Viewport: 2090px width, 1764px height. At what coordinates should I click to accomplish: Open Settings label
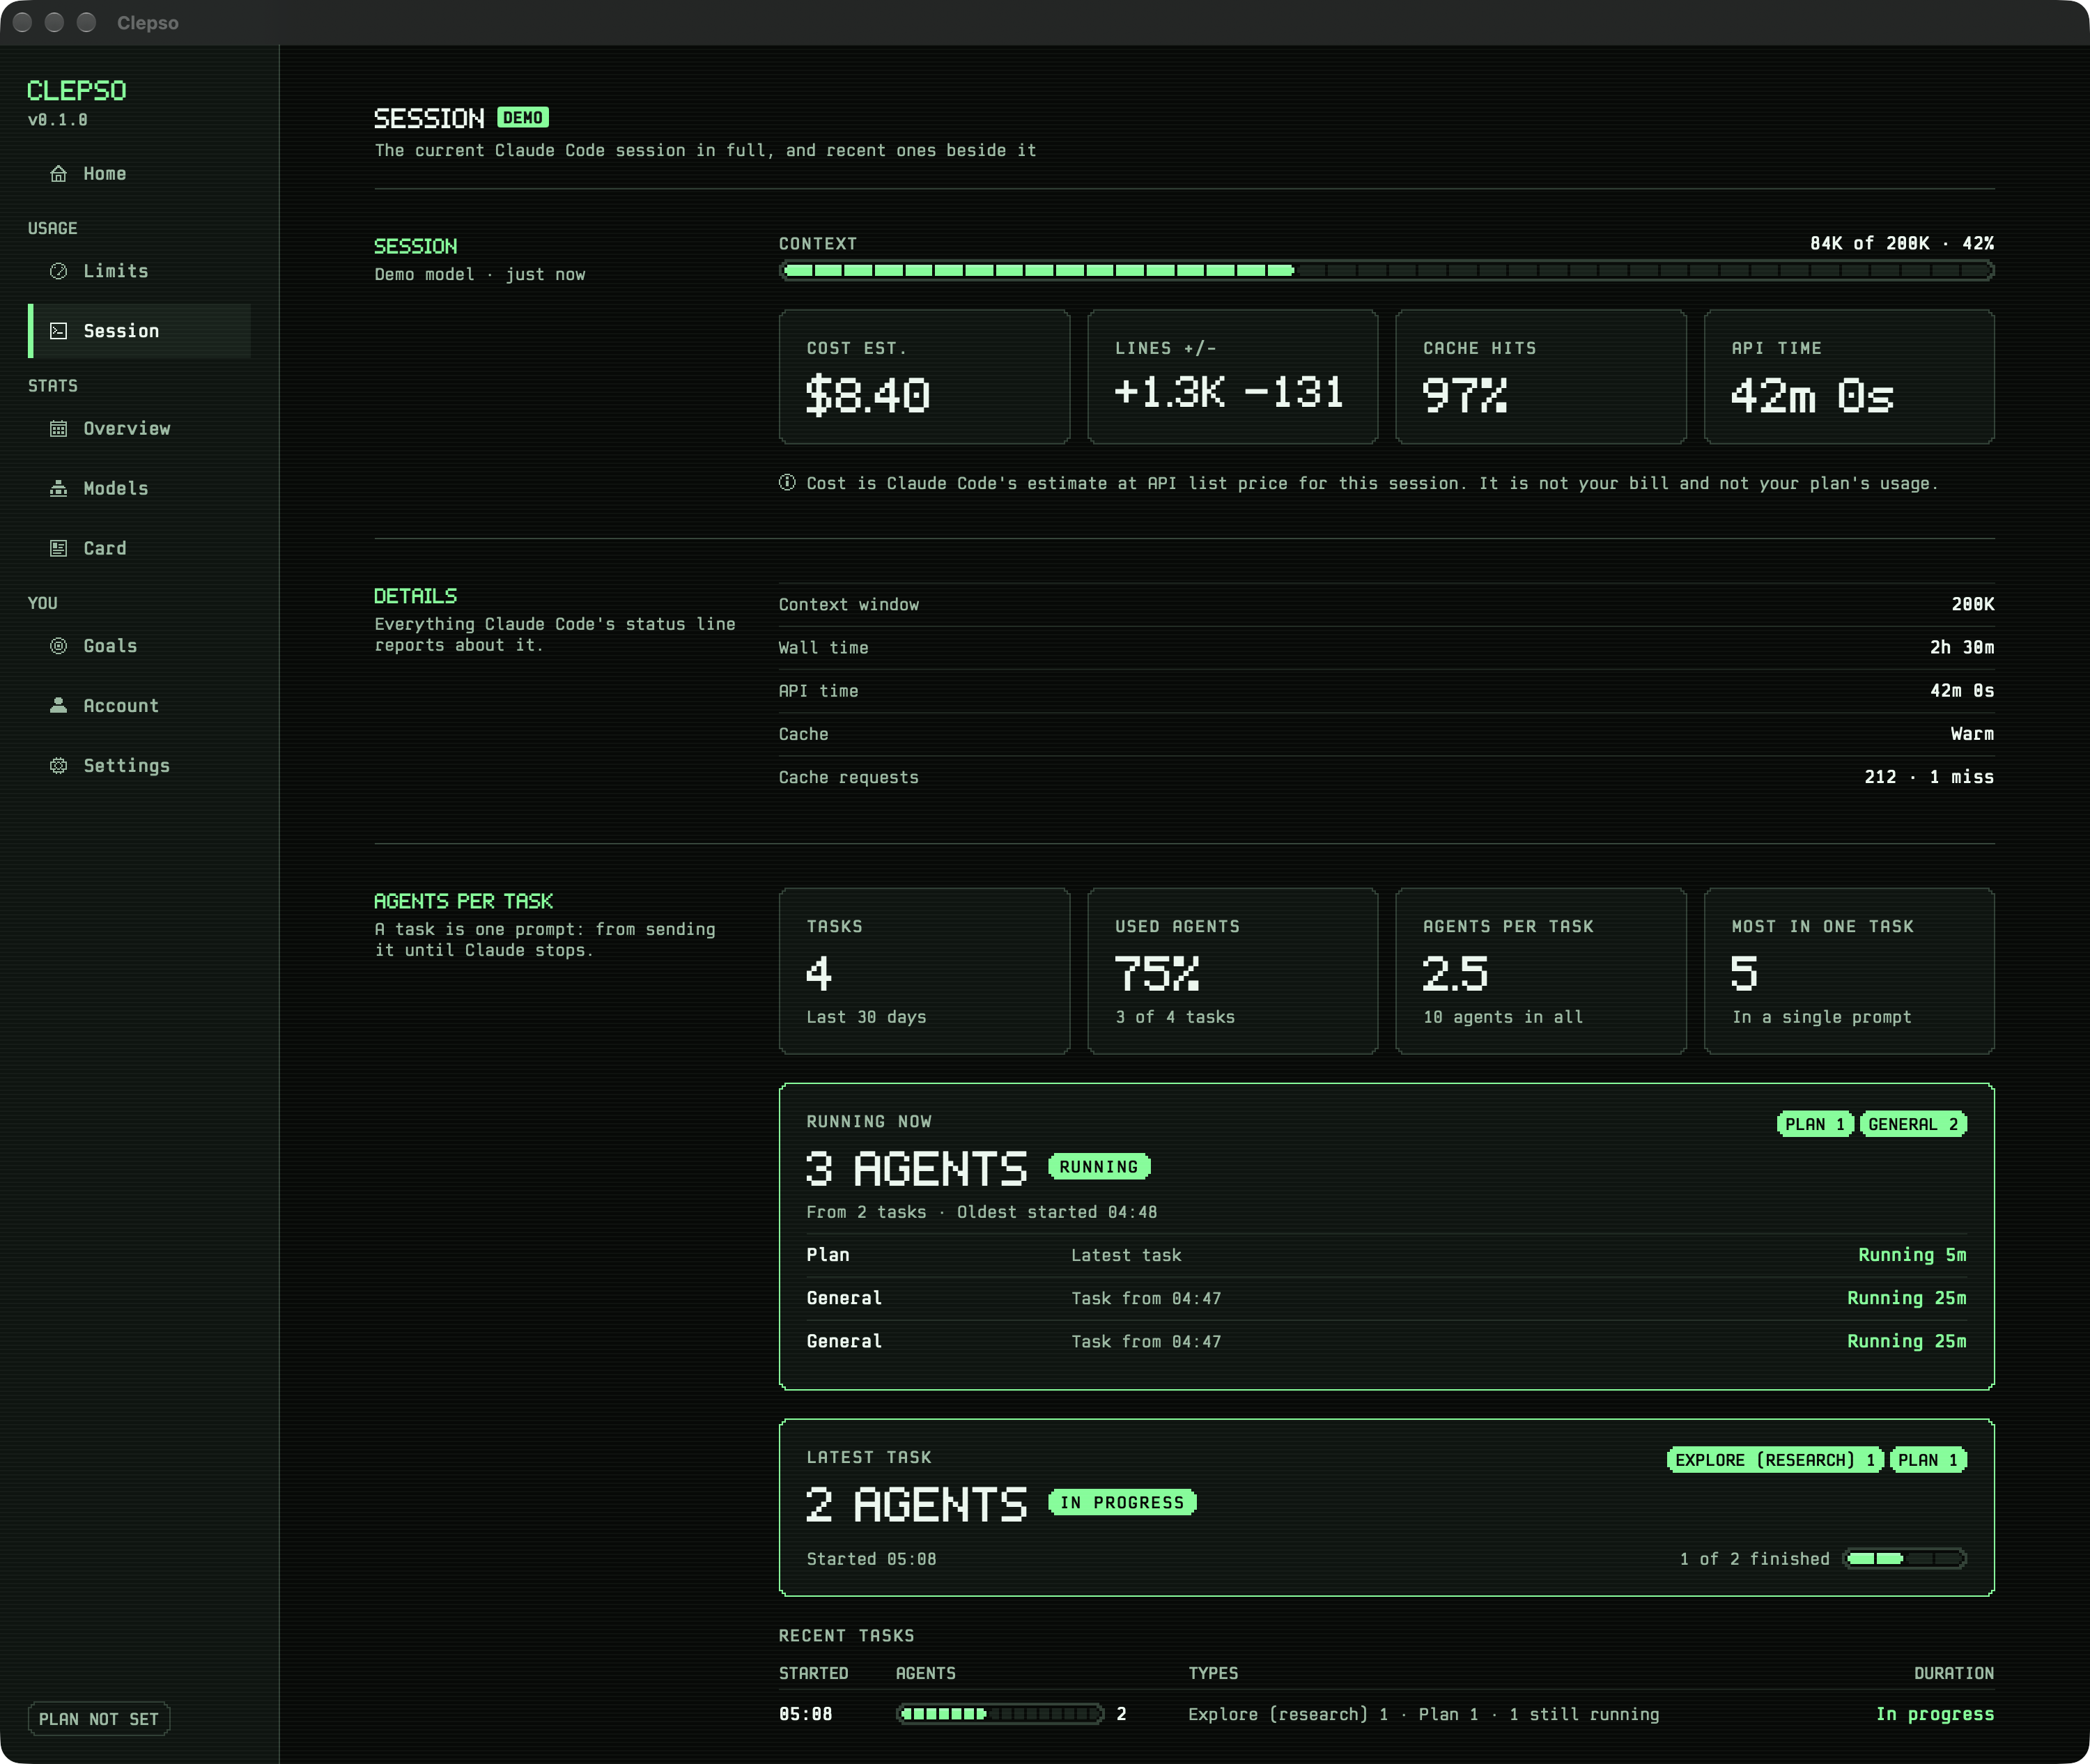[x=127, y=766]
